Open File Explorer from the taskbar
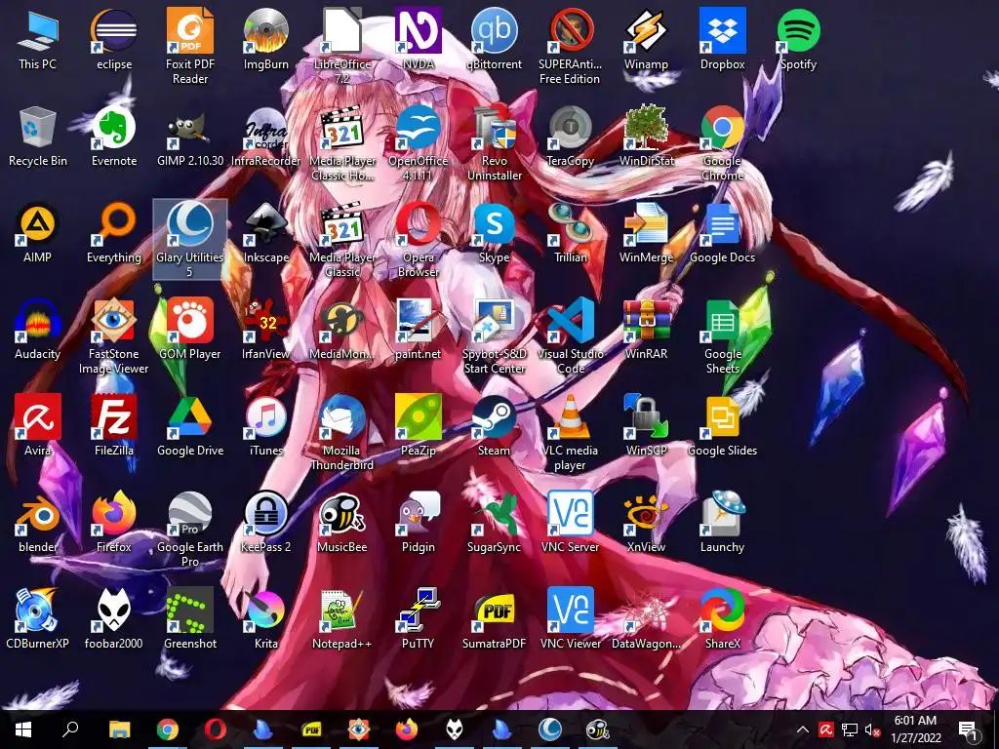The image size is (999, 749). 119,729
